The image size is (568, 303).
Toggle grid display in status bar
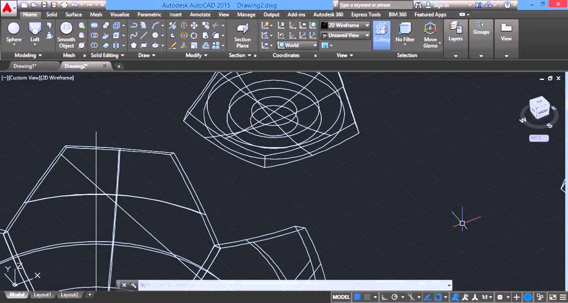pyautogui.click(x=357, y=297)
